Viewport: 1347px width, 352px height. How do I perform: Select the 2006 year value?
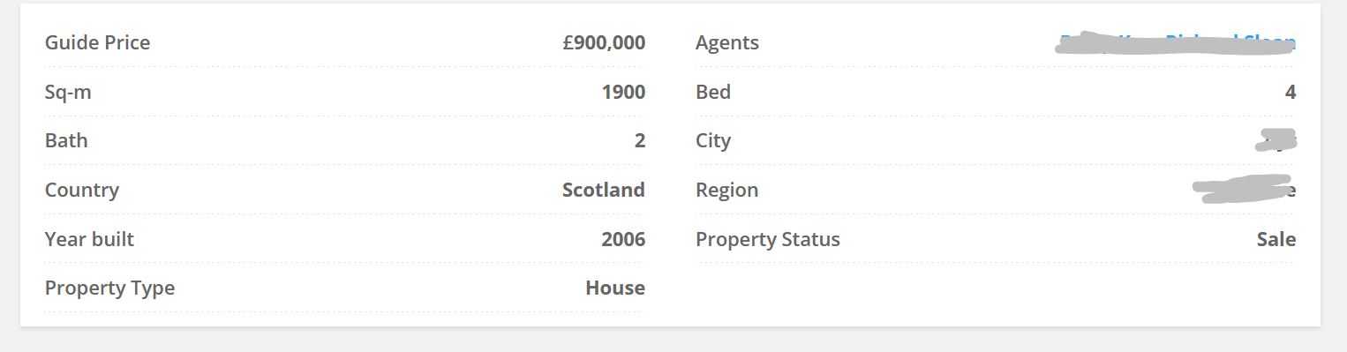624,239
